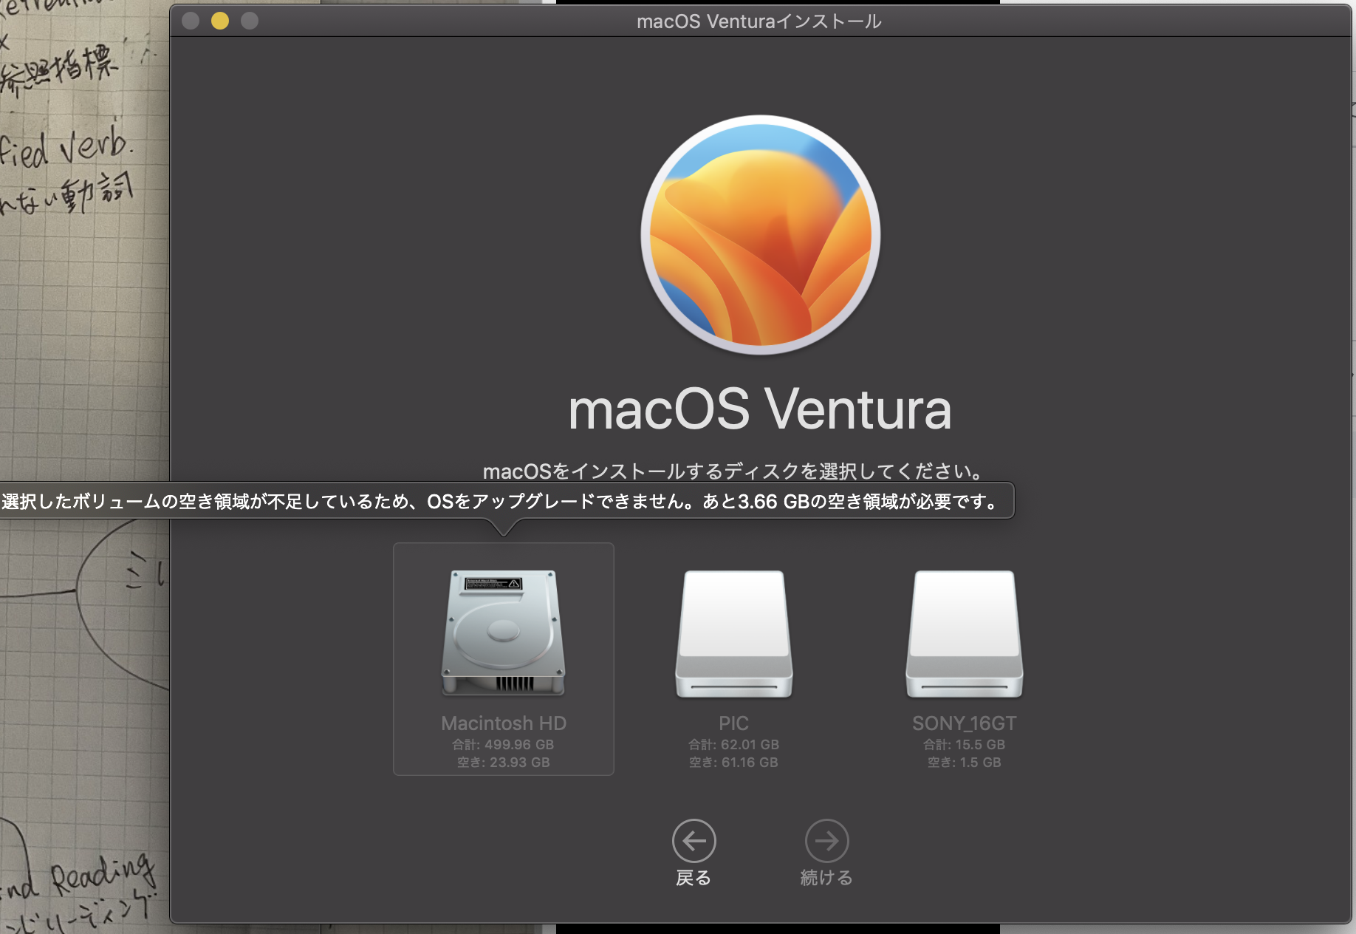Click the Macintosh HD volume name

point(504,723)
